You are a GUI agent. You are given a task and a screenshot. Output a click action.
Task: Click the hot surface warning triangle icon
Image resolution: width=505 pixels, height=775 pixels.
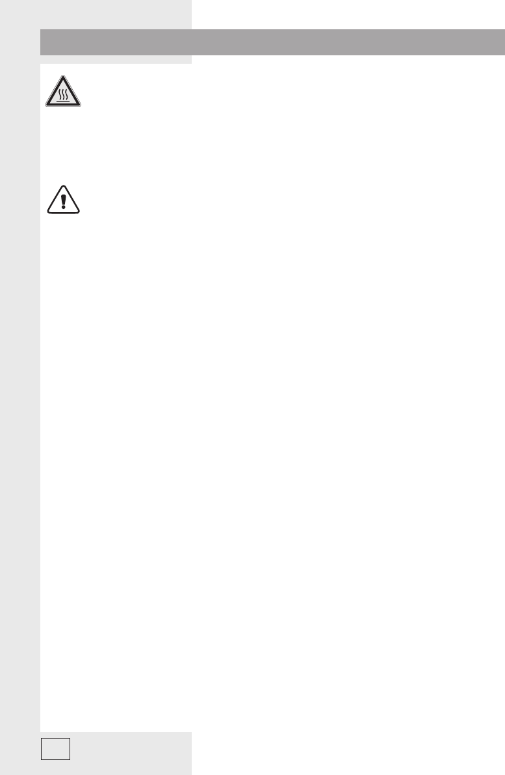63,92
